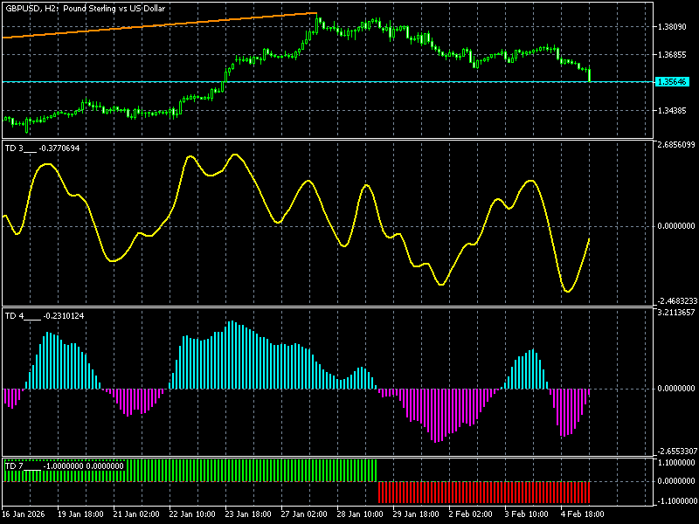699x524 pixels.
Task: Click the 19 Jan 18:00 time label
Action: click(80, 514)
